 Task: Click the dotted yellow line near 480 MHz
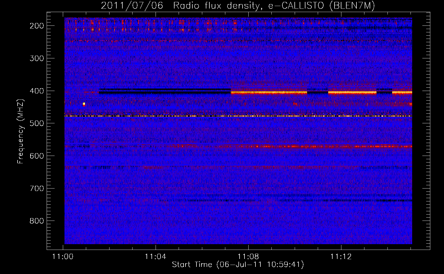238,116
